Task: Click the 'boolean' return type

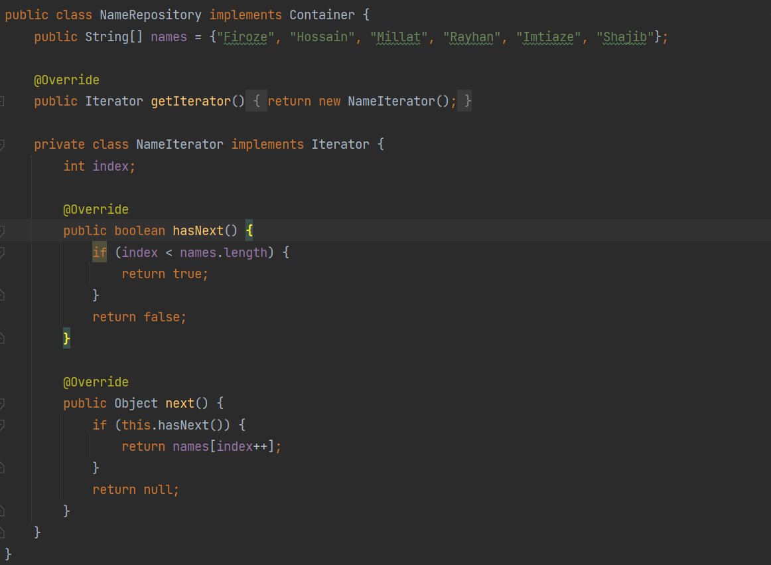Action: click(139, 231)
